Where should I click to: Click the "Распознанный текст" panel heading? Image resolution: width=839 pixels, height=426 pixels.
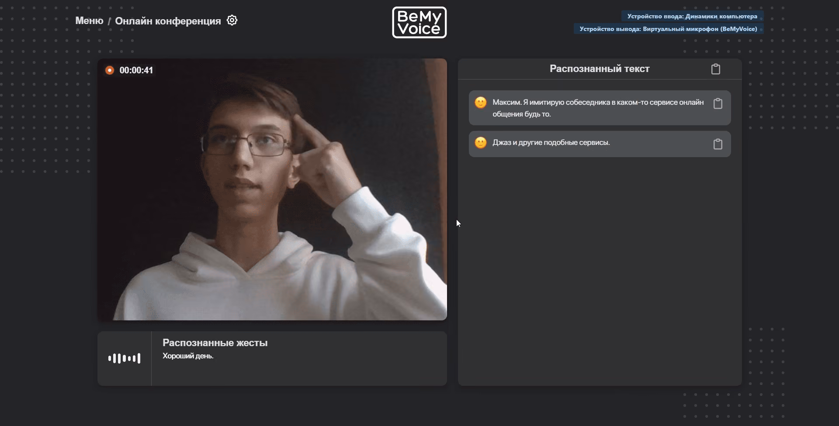[x=600, y=69]
